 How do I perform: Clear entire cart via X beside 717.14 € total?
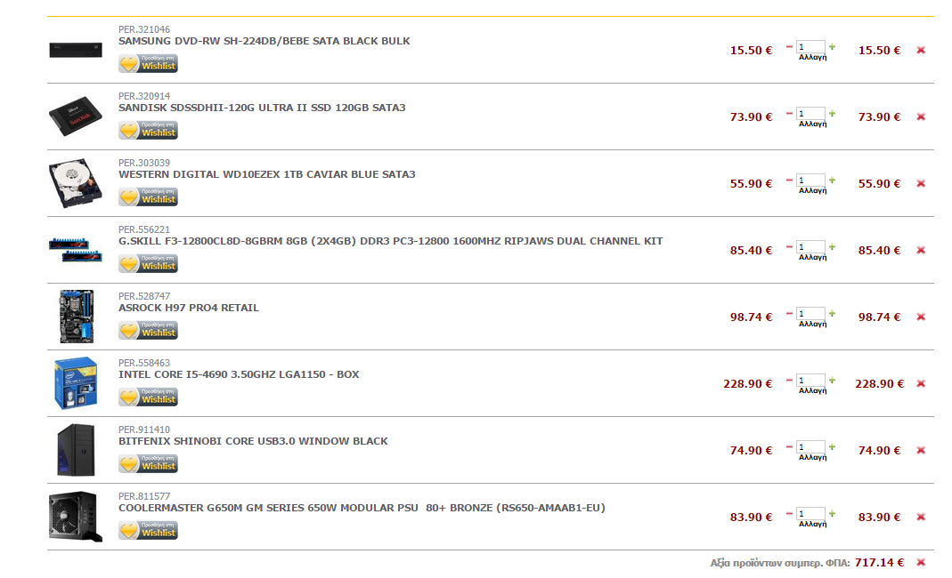point(921,563)
